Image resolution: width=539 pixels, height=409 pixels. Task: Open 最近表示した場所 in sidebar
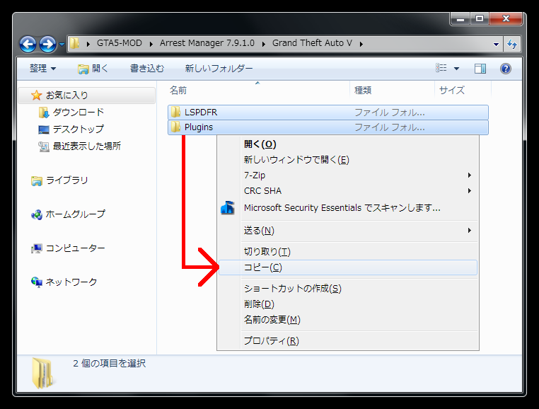[x=86, y=146]
